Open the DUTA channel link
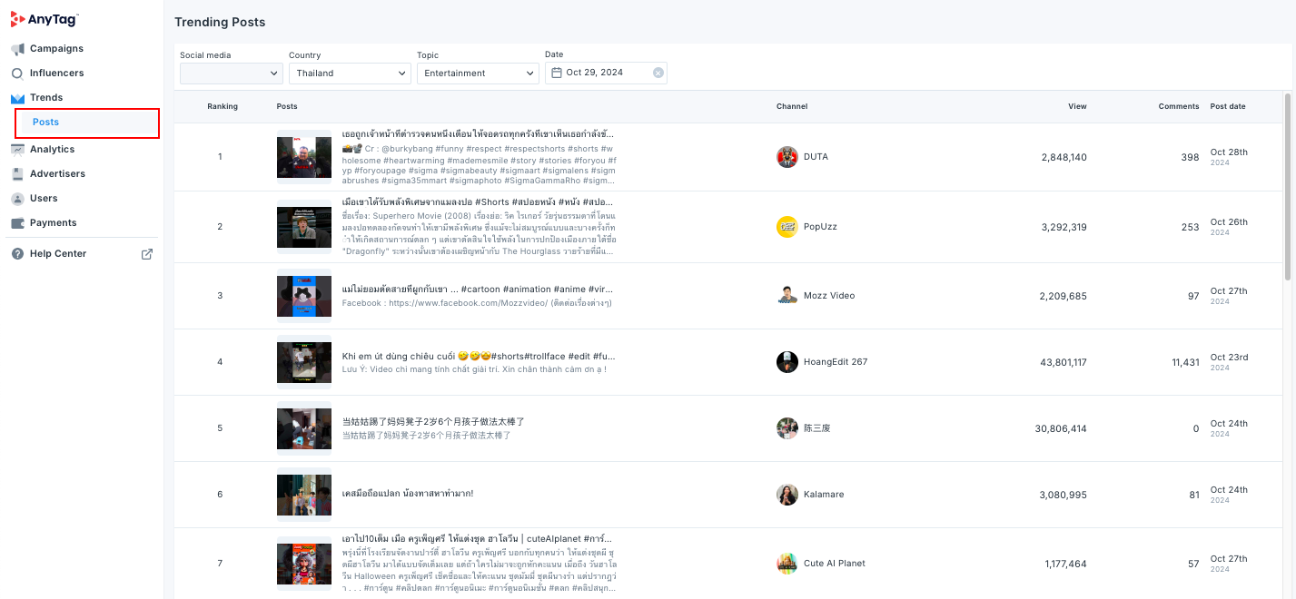 [x=815, y=157]
